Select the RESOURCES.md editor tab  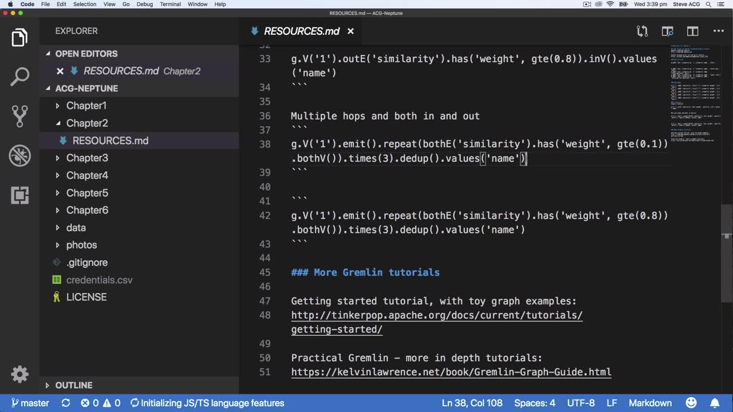click(301, 31)
